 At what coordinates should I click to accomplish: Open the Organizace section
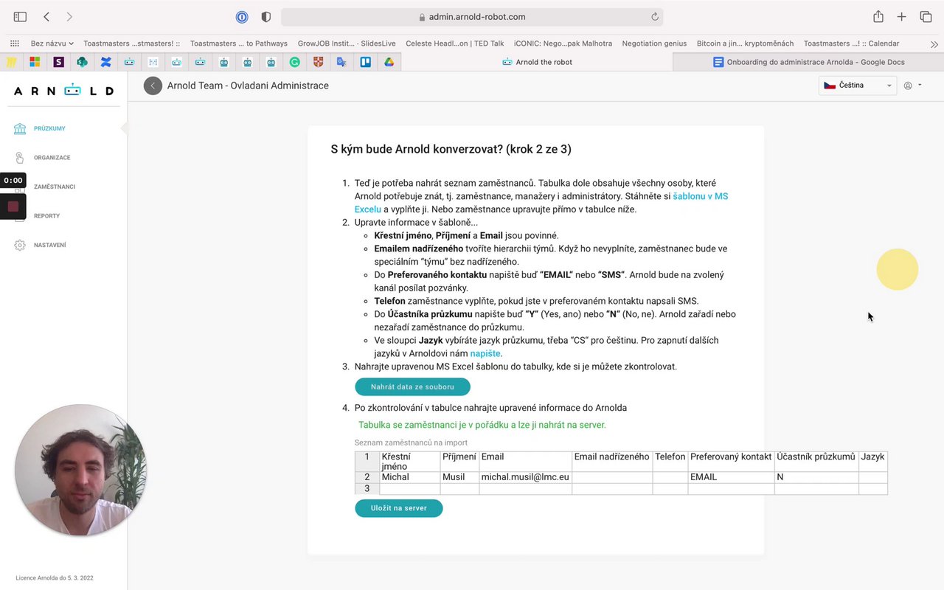pos(52,158)
